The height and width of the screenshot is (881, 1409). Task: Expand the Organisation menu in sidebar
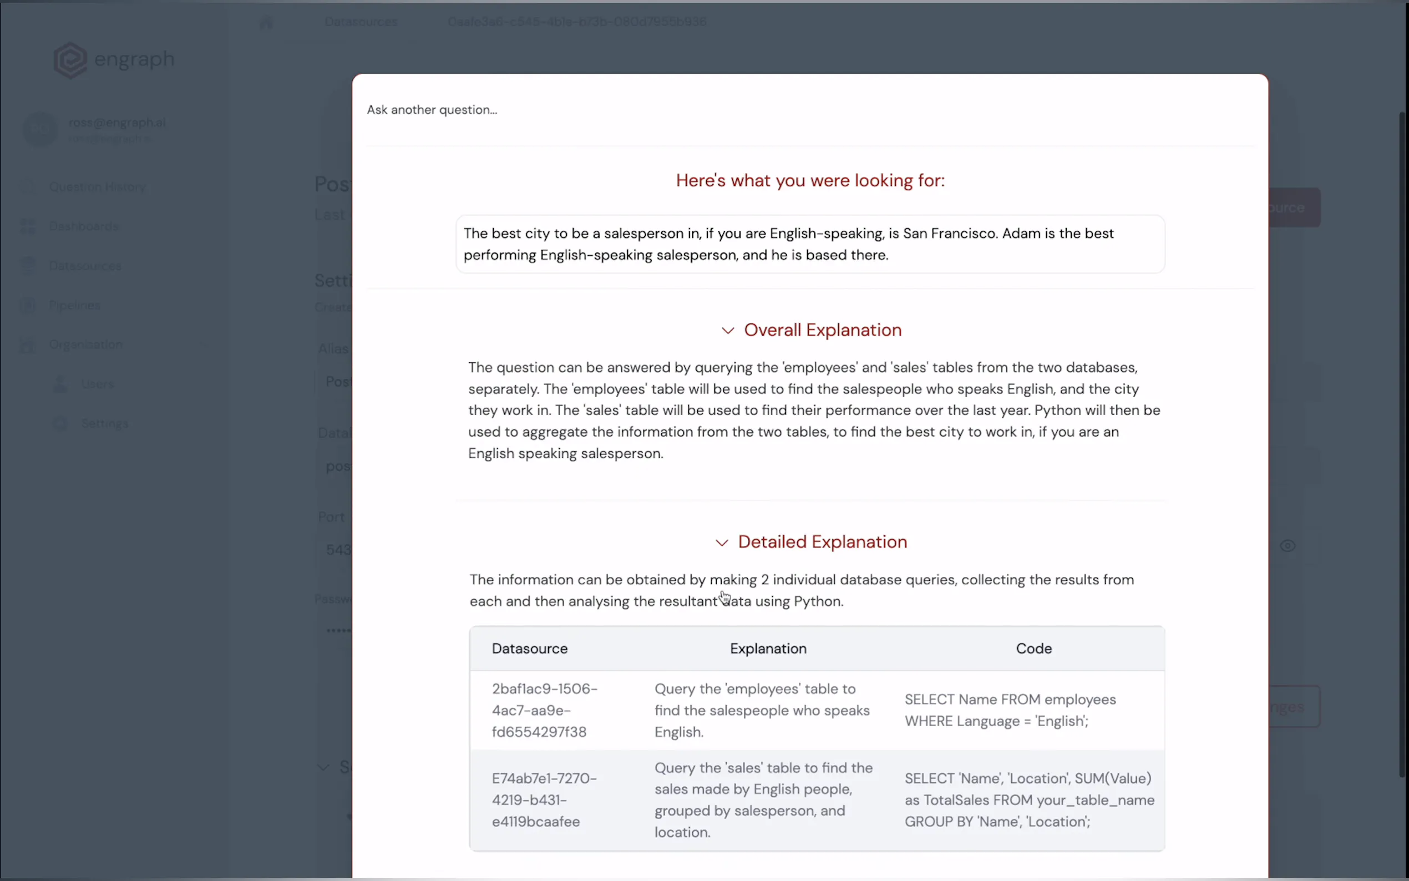(85, 345)
